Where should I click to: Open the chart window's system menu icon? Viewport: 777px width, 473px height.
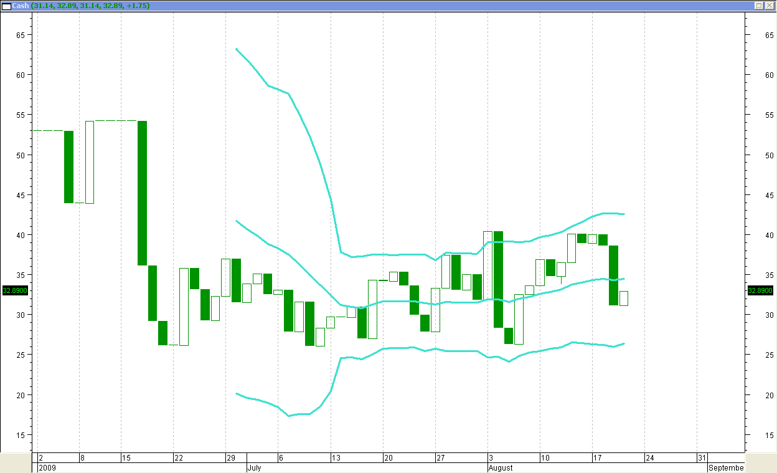(x=6, y=5)
